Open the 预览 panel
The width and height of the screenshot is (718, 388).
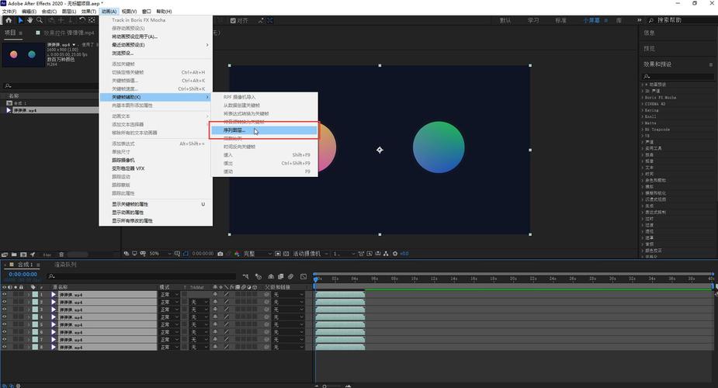(649, 48)
